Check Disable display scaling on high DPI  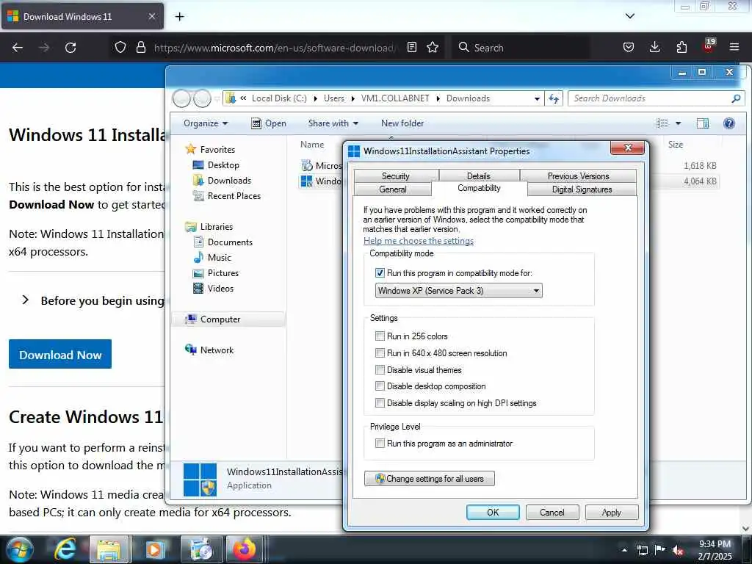(380, 403)
